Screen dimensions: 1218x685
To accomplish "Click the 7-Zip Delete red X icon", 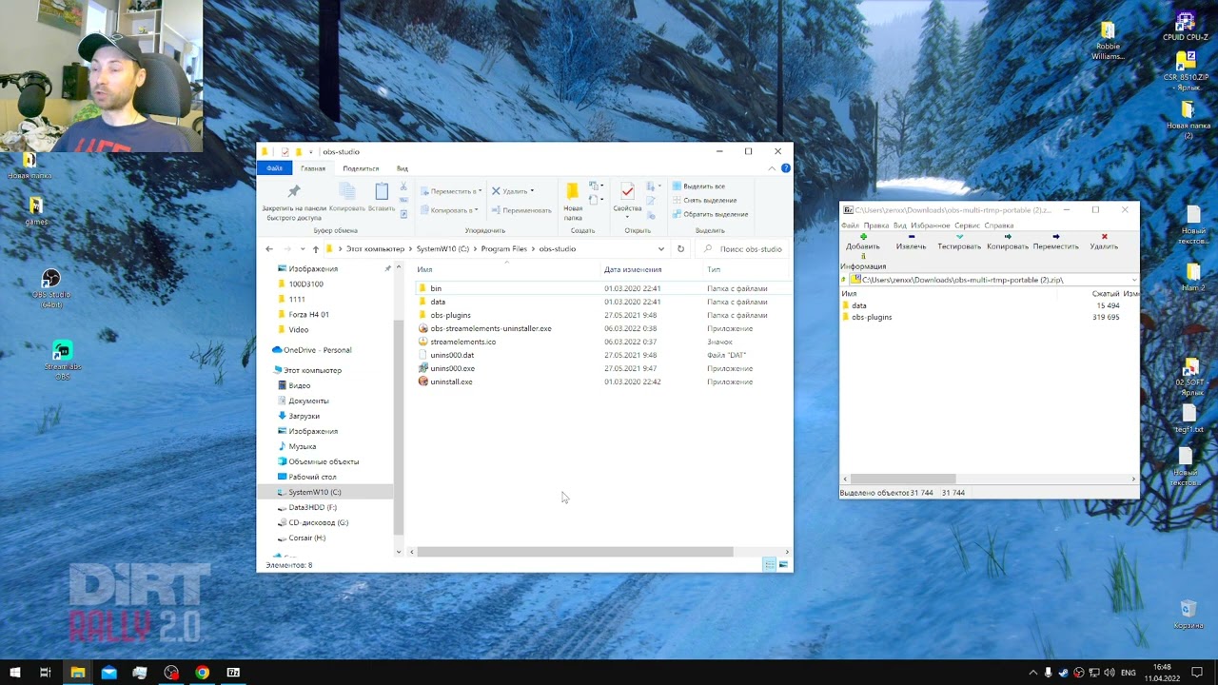I will tap(1104, 237).
